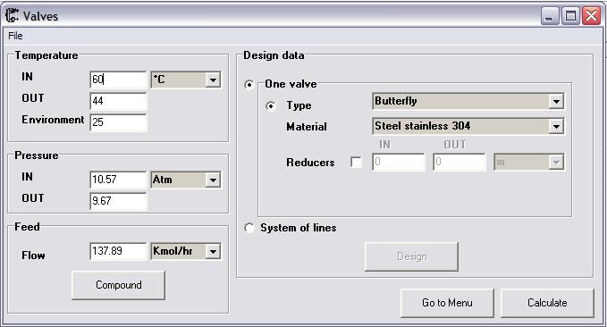
Task: Close the Valves window
Action: coord(592,16)
